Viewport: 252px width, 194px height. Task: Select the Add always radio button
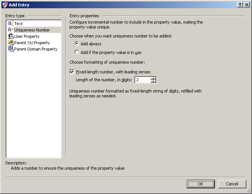[77, 43]
